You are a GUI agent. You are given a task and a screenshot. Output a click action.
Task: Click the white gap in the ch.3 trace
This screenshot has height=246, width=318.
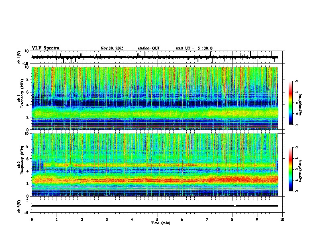click(x=235, y=206)
